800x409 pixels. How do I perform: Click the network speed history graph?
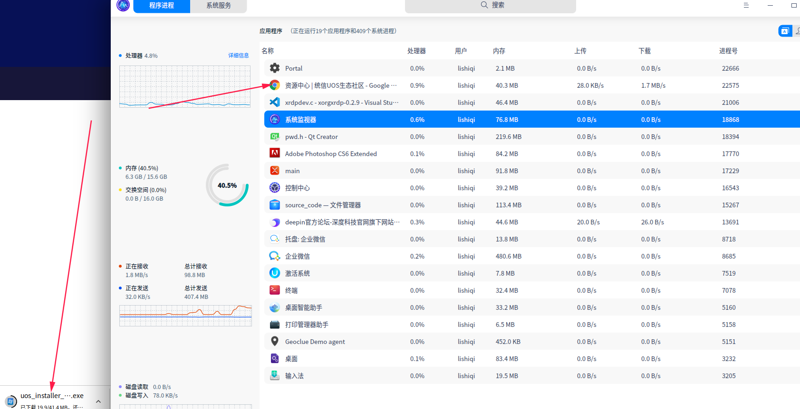click(185, 316)
